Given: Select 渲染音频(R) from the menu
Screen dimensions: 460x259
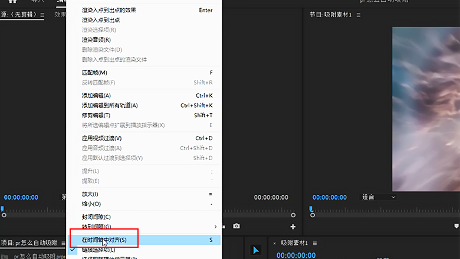Looking at the screenshot, I should pyautogui.click(x=144, y=40).
